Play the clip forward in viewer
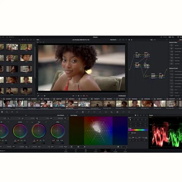This screenshot has width=182, height=182. pyautogui.click(x=81, y=96)
